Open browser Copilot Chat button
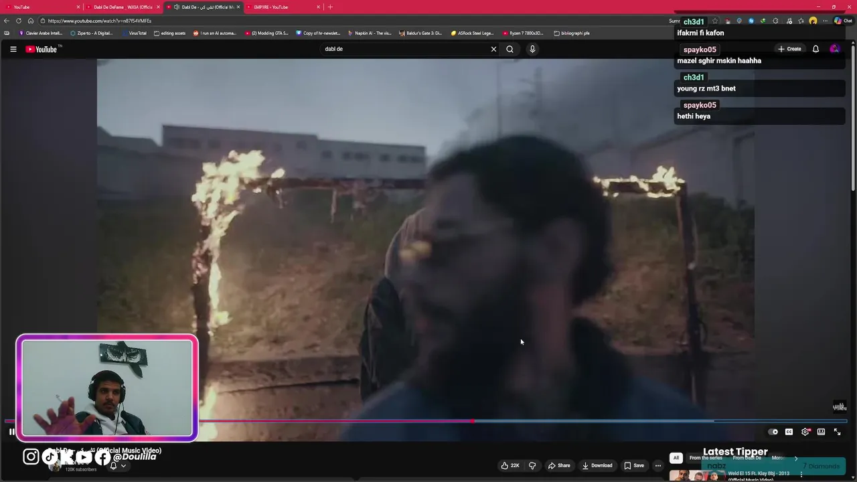Viewport: 857px width, 482px height. [842, 21]
